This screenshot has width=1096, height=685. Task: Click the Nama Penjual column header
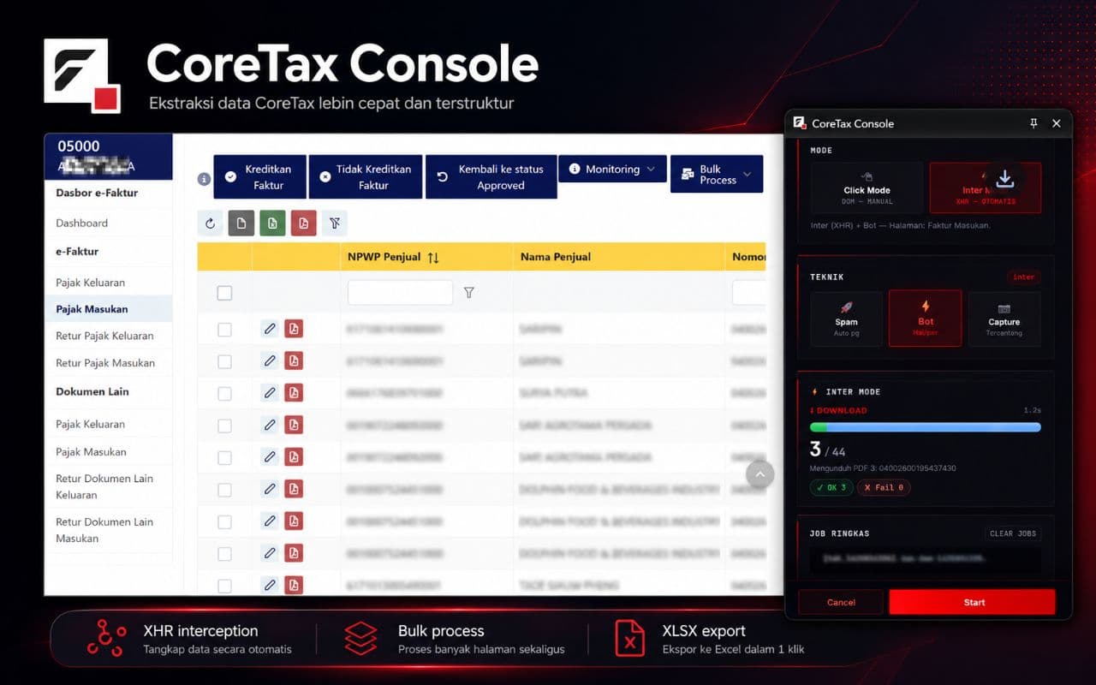click(555, 257)
